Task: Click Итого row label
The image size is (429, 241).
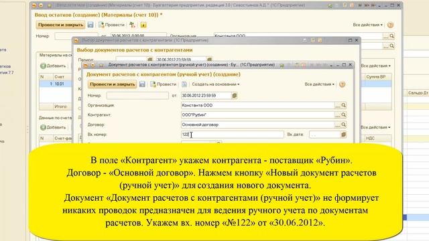Action: click(61, 106)
